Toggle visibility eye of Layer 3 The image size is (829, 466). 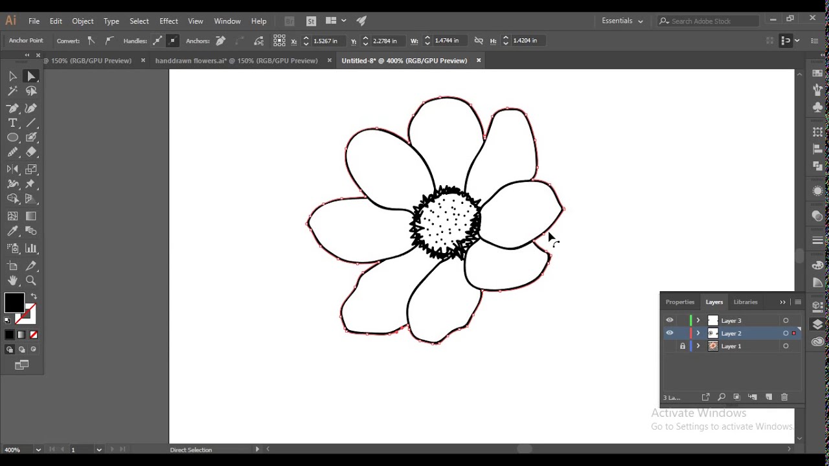pos(670,320)
